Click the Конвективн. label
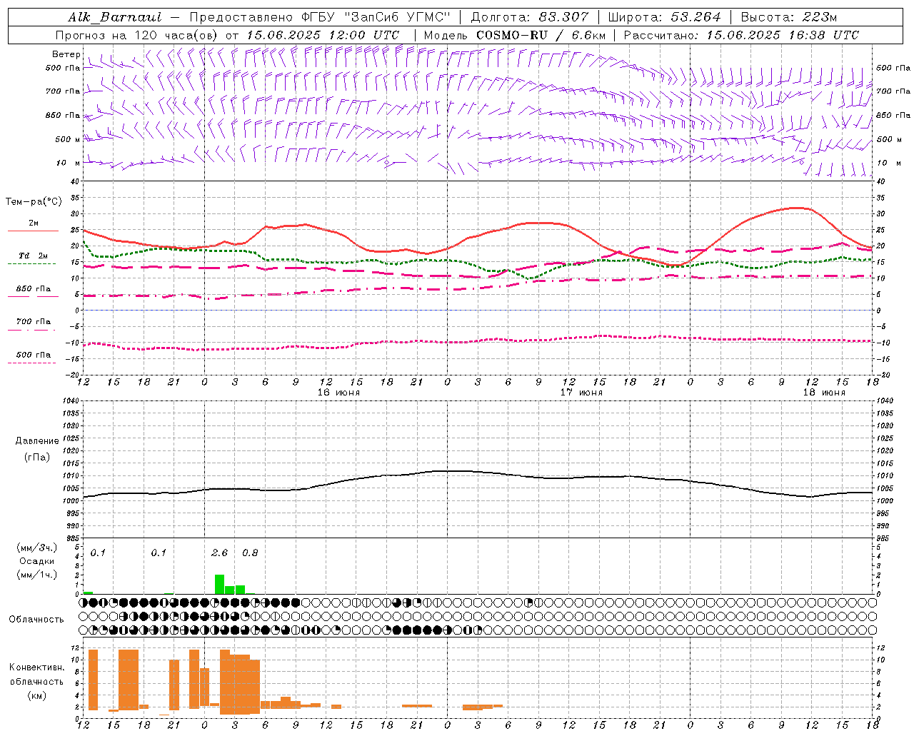The height and width of the screenshot is (731, 914). click(36, 667)
